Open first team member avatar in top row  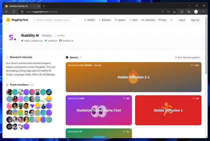tap(9, 92)
